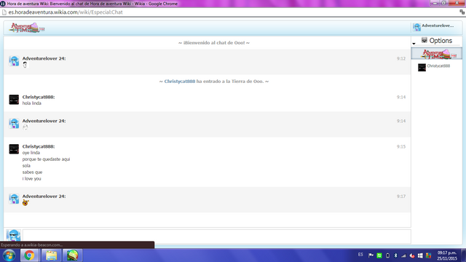
Task: Click the Show desktop strip at the taskbar end
Action: coord(463,255)
